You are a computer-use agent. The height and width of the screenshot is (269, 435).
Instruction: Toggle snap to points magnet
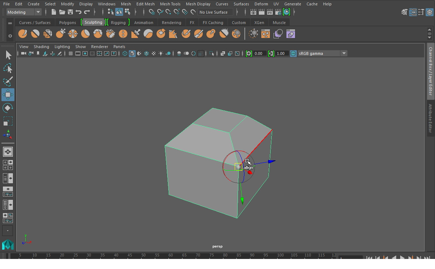168,12
